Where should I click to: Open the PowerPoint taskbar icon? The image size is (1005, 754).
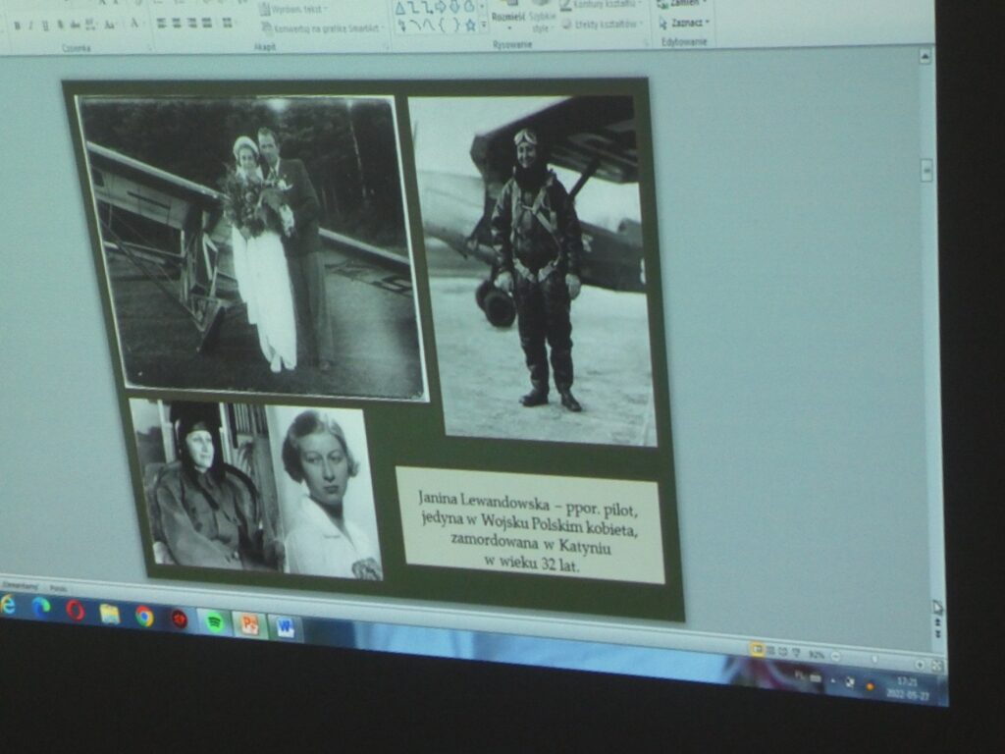click(249, 623)
